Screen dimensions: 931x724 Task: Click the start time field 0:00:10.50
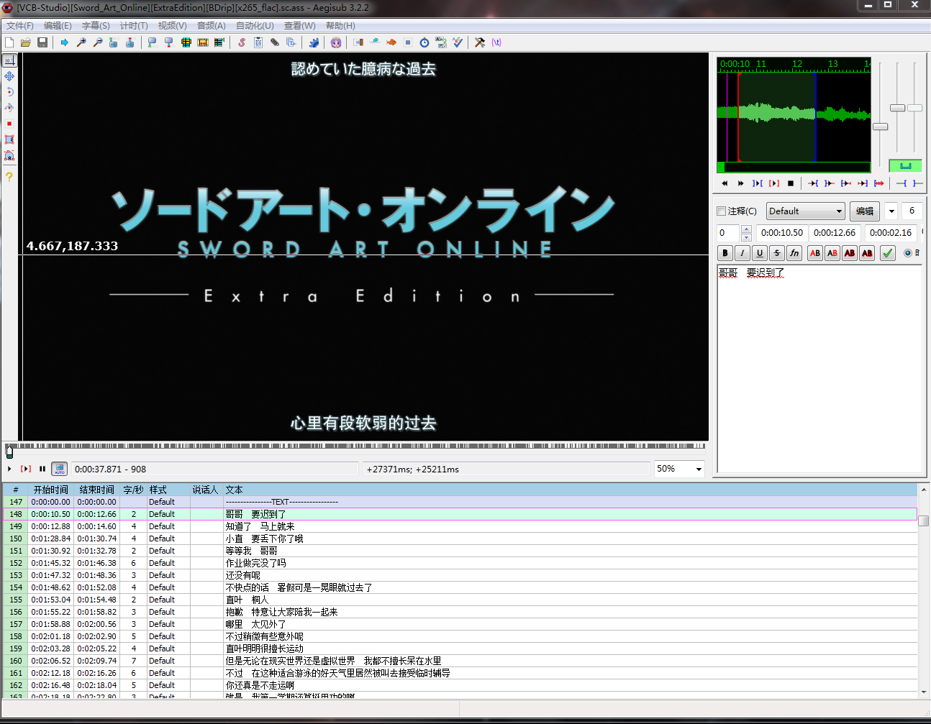pos(782,233)
